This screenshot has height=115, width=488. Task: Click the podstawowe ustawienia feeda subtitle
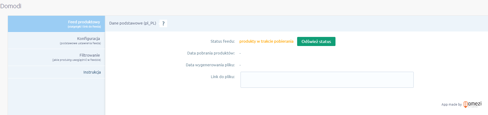point(80,43)
